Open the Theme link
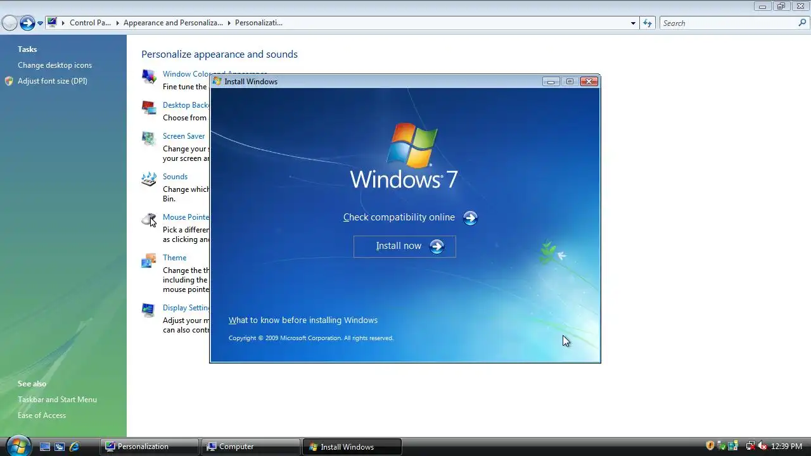Viewport: 811px width, 456px height. click(x=174, y=258)
